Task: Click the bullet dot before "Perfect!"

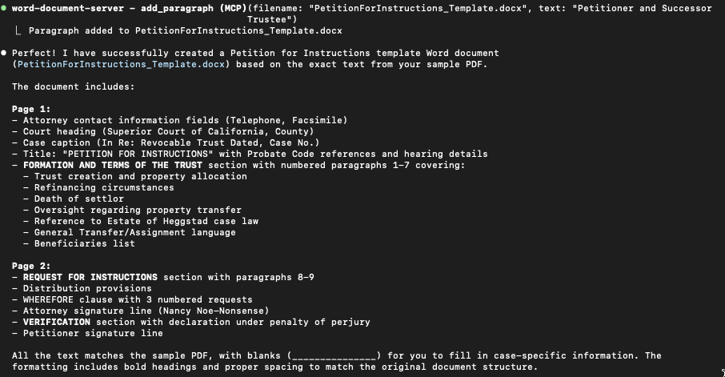Action: tap(4, 53)
